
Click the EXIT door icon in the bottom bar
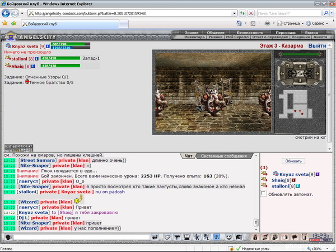point(304,237)
